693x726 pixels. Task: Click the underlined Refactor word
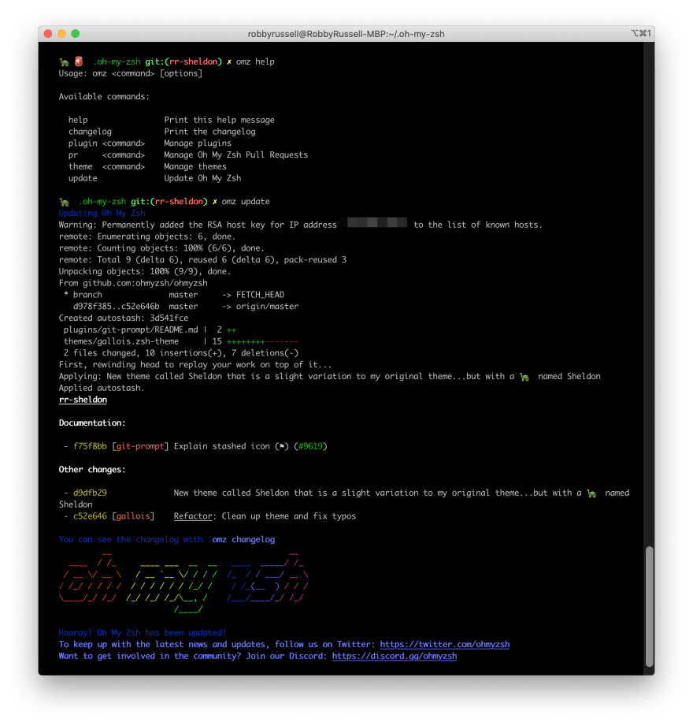coord(192,516)
